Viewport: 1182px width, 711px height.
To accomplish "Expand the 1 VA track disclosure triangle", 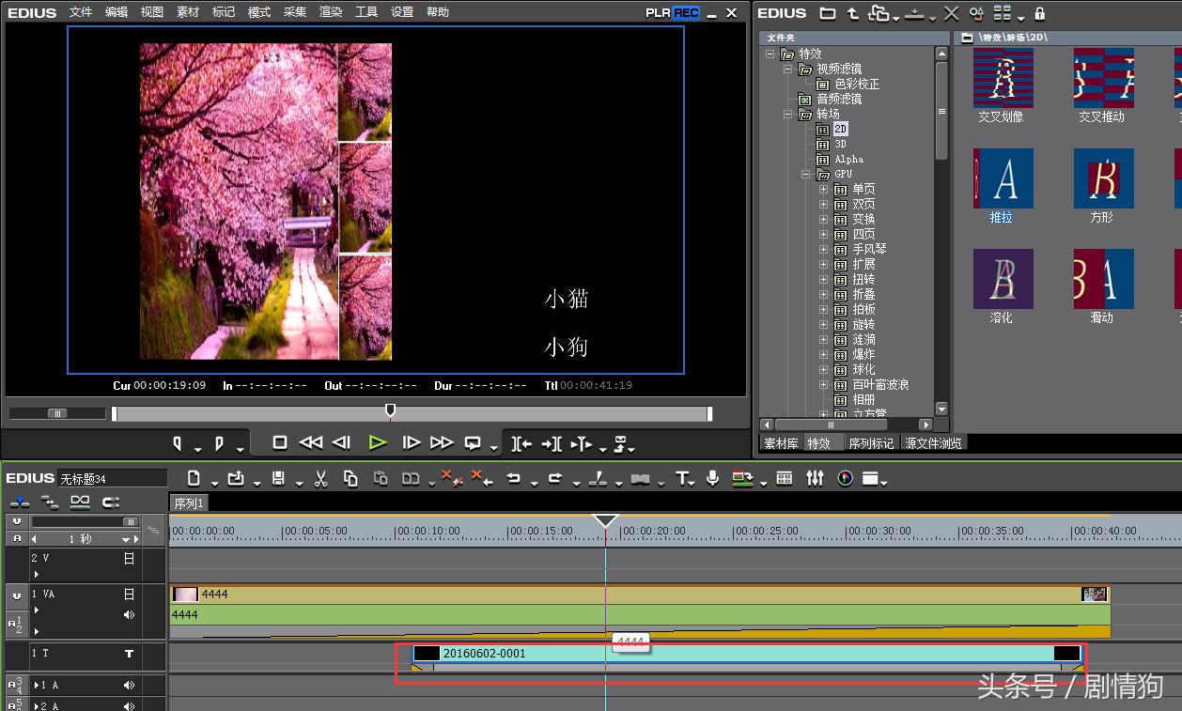I will pyautogui.click(x=37, y=610).
